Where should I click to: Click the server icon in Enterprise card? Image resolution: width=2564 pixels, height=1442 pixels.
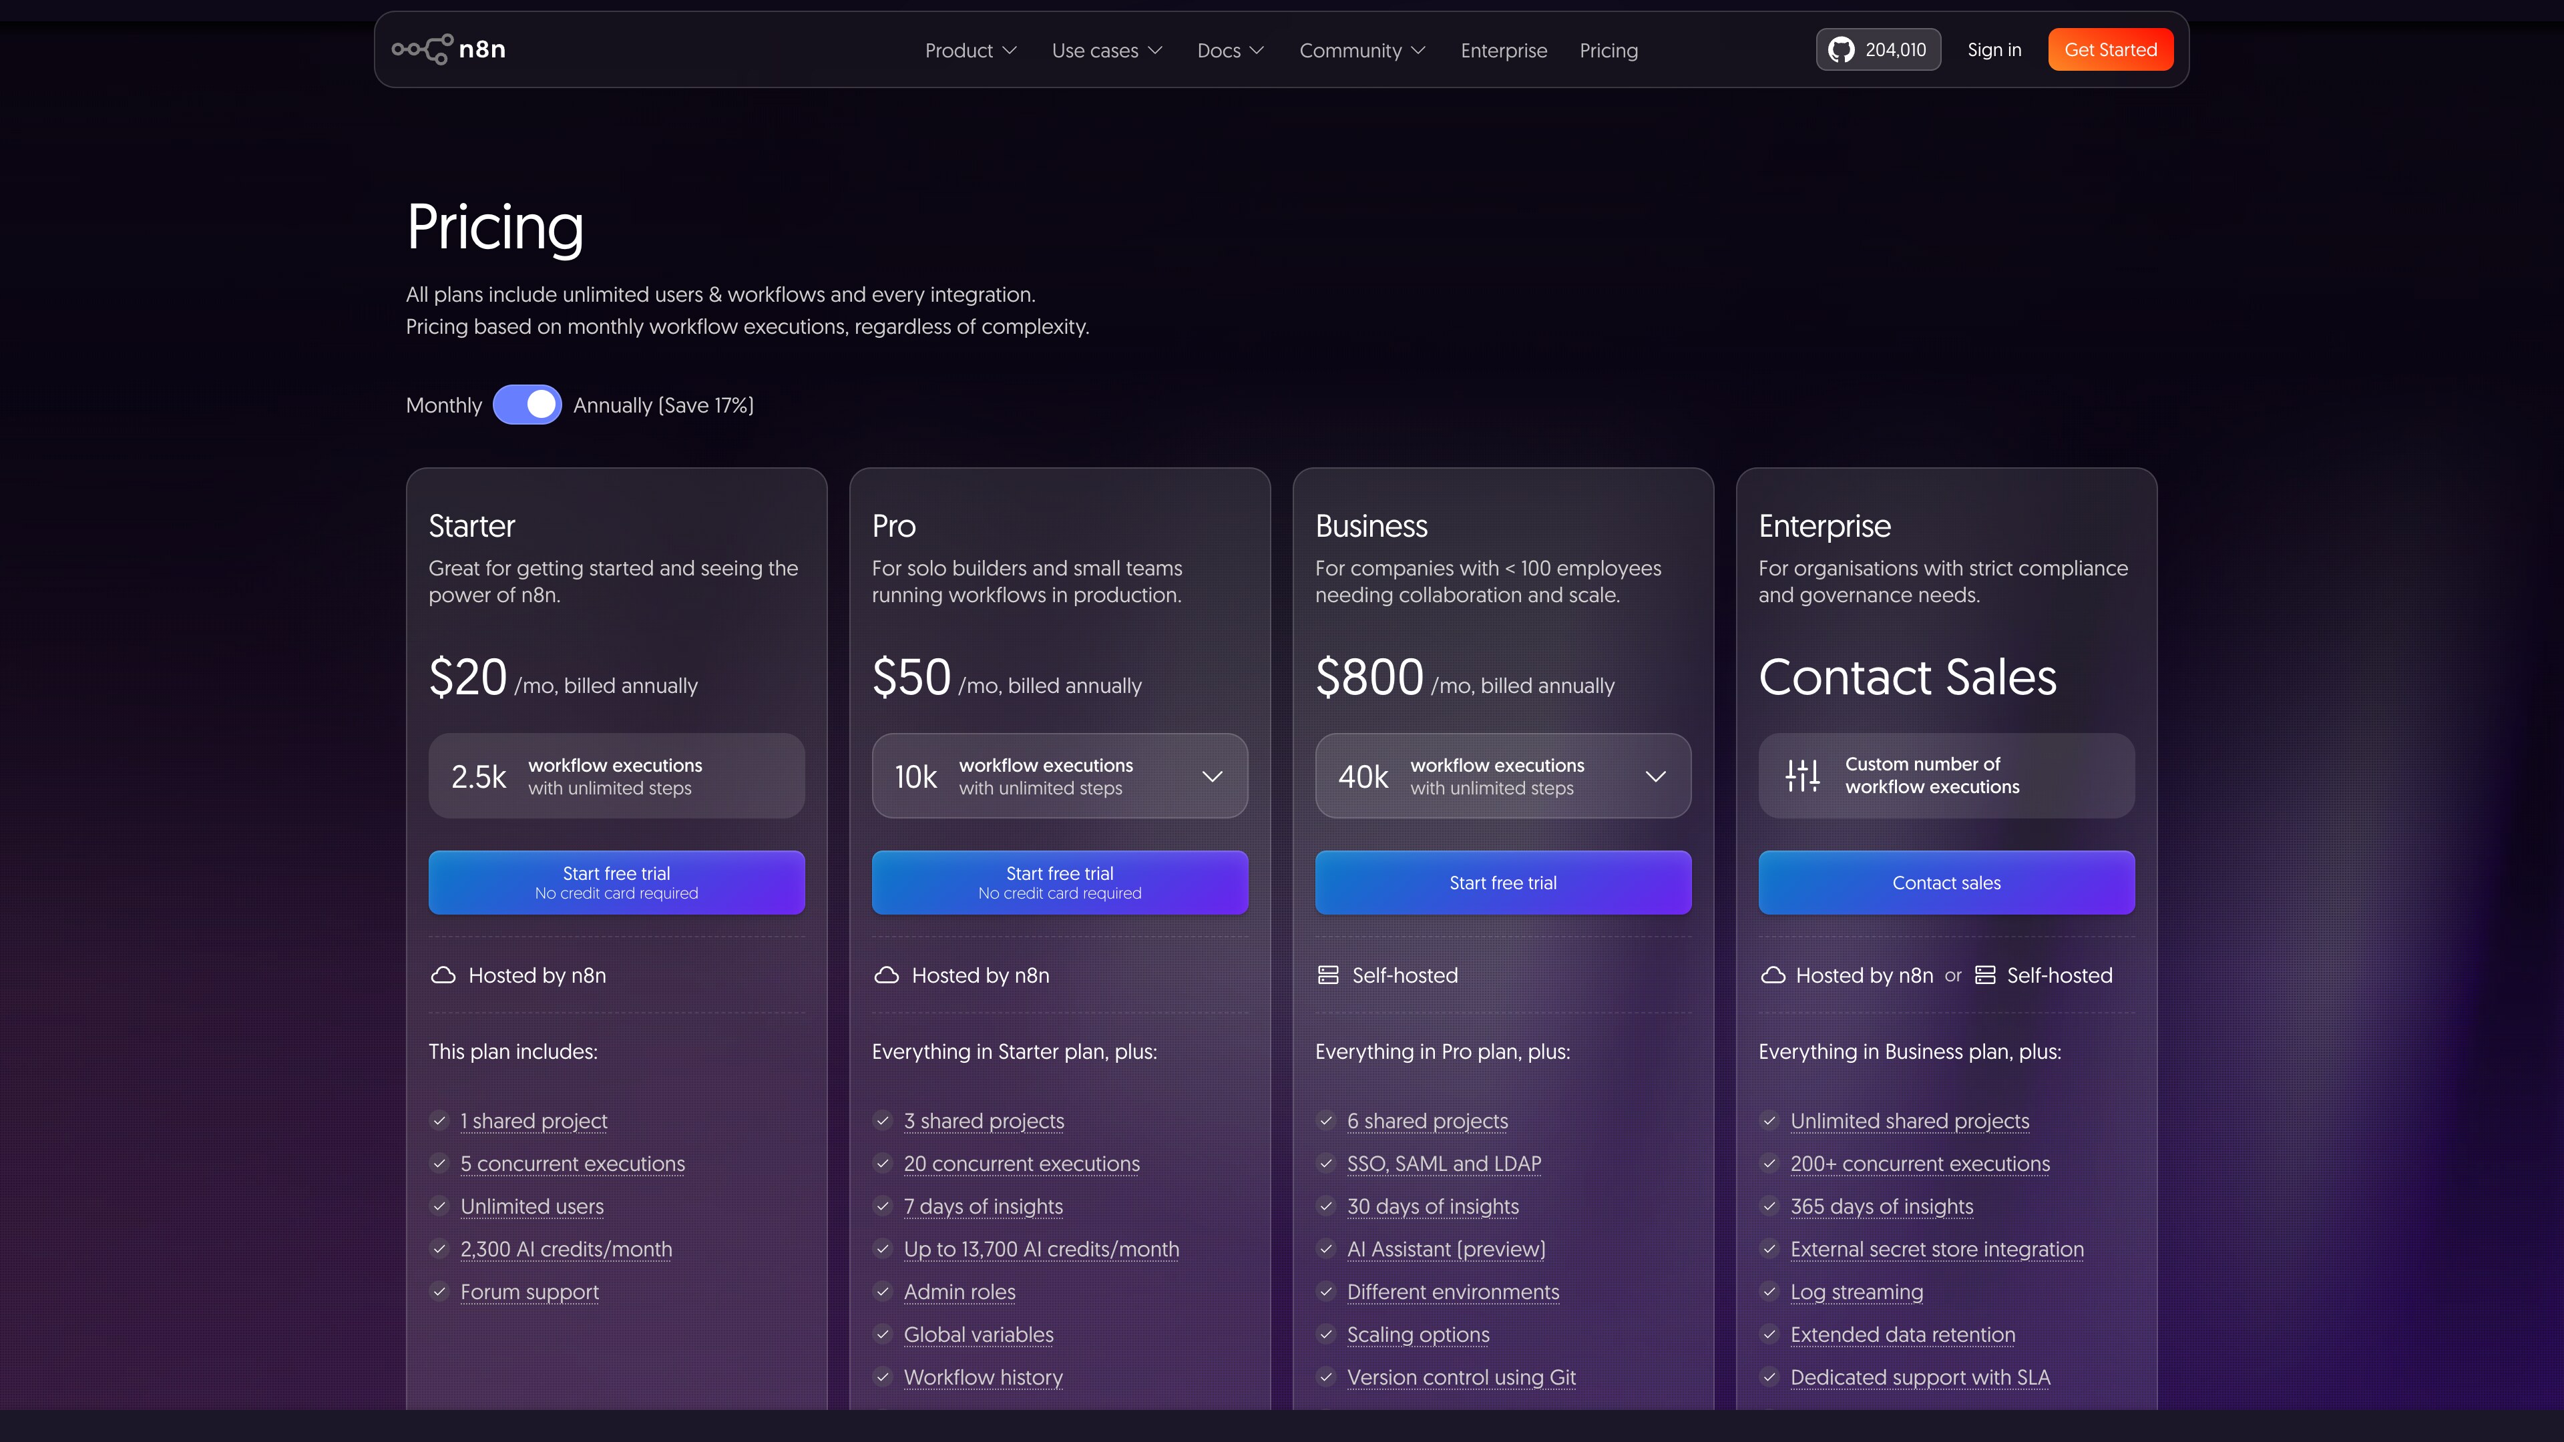coord(1984,975)
